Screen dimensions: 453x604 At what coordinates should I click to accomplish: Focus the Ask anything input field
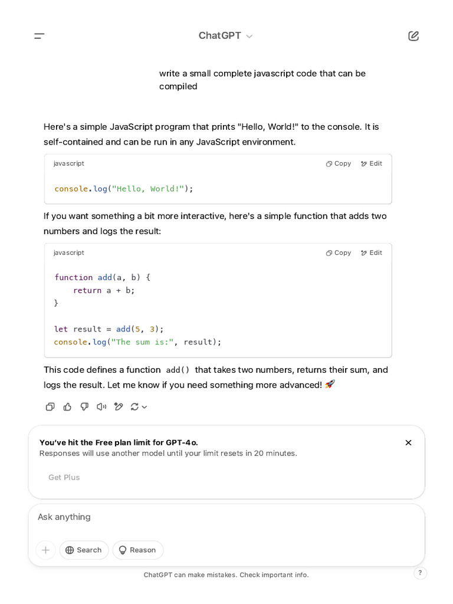click(226, 517)
